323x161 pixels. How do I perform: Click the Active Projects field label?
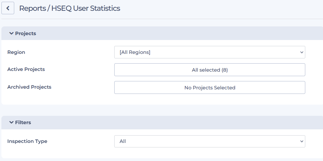26,69
